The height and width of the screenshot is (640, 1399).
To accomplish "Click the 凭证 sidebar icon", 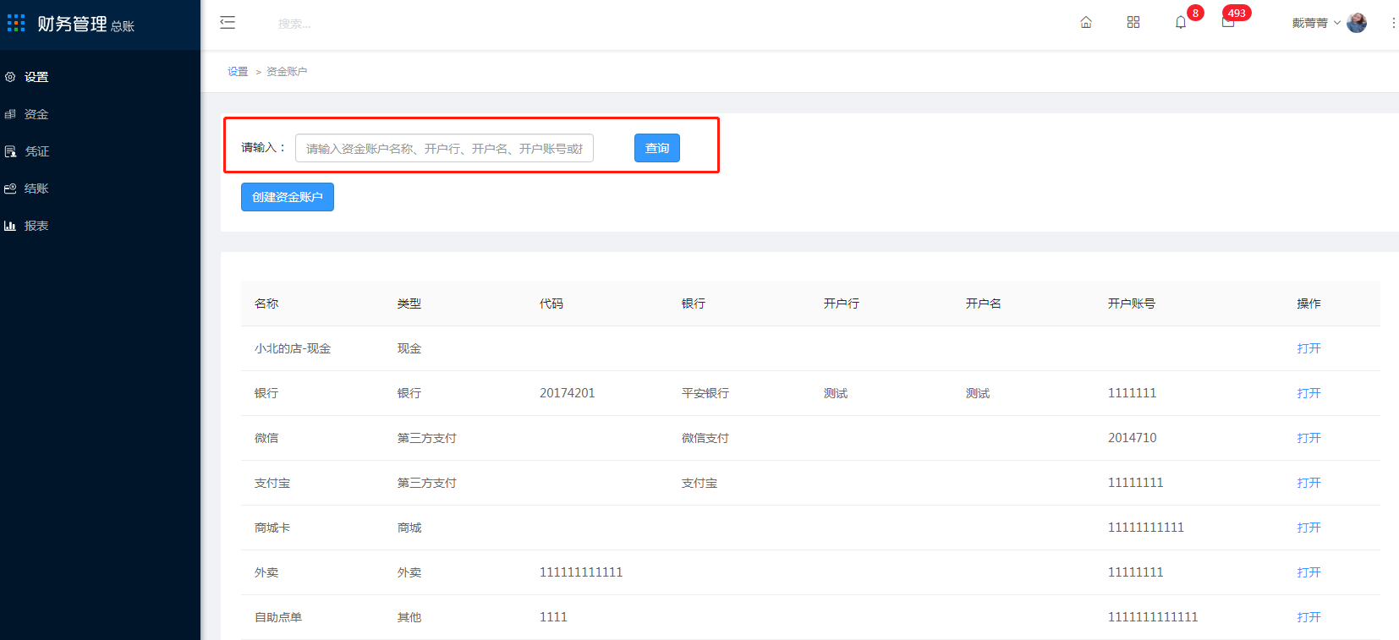I will point(10,151).
